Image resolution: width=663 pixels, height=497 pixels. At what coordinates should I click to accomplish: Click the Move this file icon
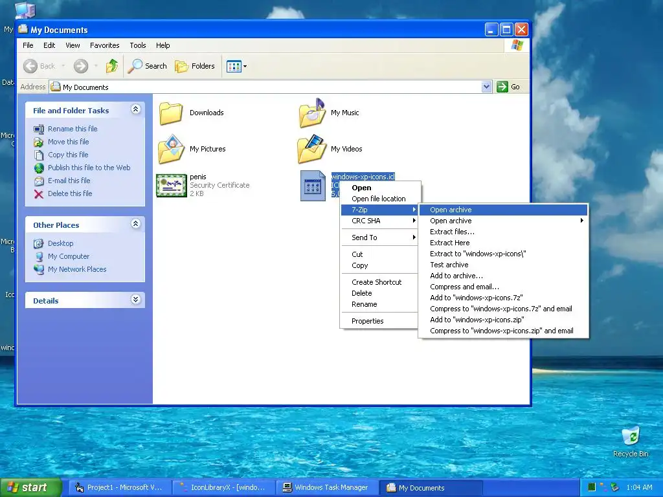pos(39,142)
